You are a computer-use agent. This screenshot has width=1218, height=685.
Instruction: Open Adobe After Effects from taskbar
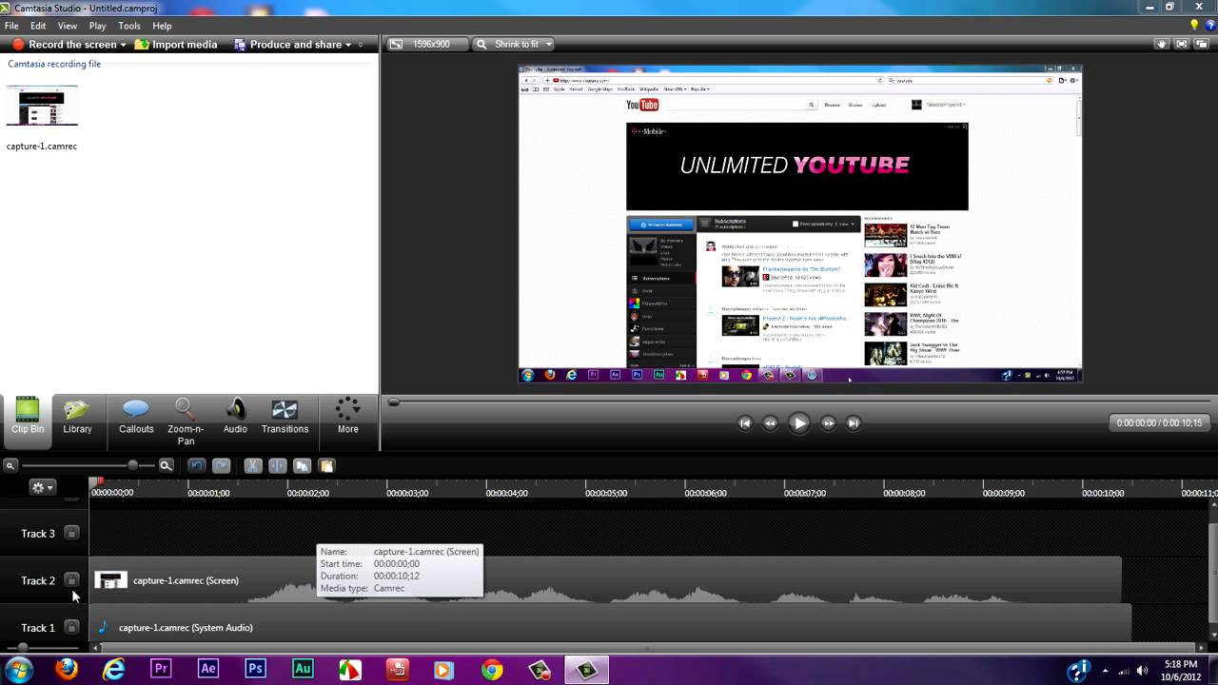[208, 669]
